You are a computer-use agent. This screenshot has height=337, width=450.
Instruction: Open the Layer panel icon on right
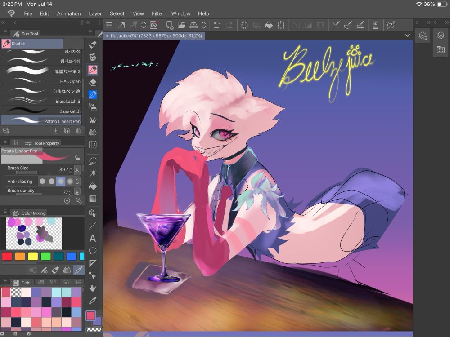[x=441, y=35]
